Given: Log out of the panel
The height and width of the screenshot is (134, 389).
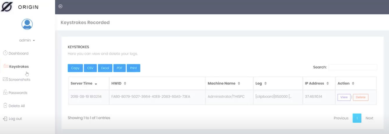Looking at the screenshot, I should point(15,119).
